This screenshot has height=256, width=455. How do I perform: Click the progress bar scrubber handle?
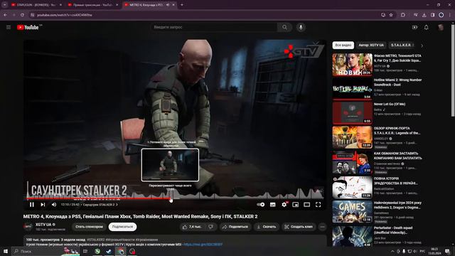coord(171,199)
